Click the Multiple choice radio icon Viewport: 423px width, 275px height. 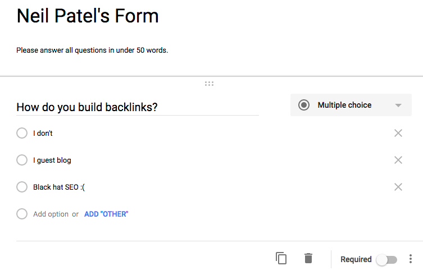304,105
